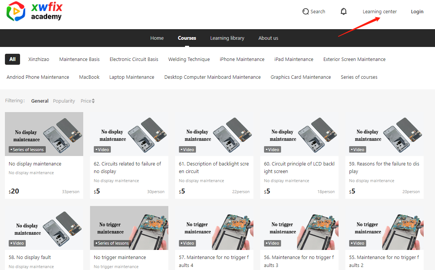This screenshot has width=435, height=270.
Task: Toggle Price sort arrows
Action: [93, 101]
